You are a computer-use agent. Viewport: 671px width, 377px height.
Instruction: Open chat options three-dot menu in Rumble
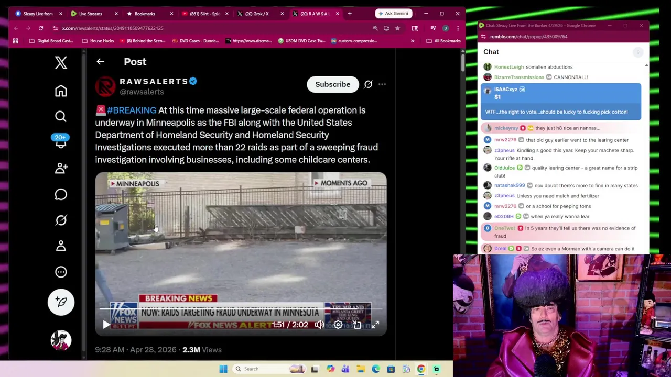coord(638,52)
